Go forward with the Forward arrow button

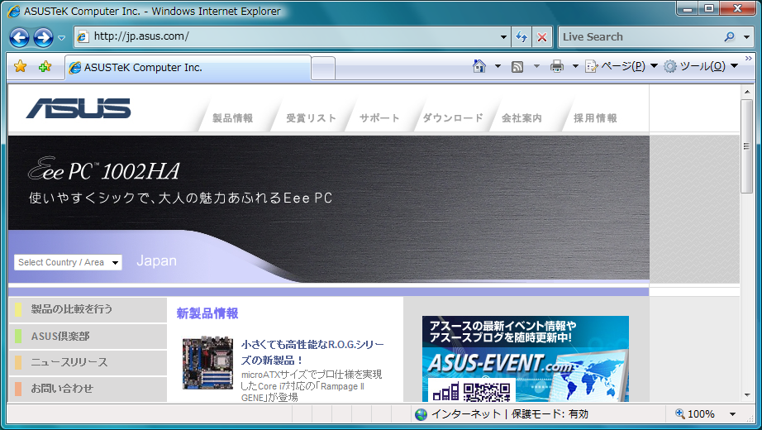point(43,37)
